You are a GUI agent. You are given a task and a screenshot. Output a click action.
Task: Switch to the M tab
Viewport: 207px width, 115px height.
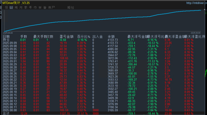pyautogui.click(x=40, y=8)
